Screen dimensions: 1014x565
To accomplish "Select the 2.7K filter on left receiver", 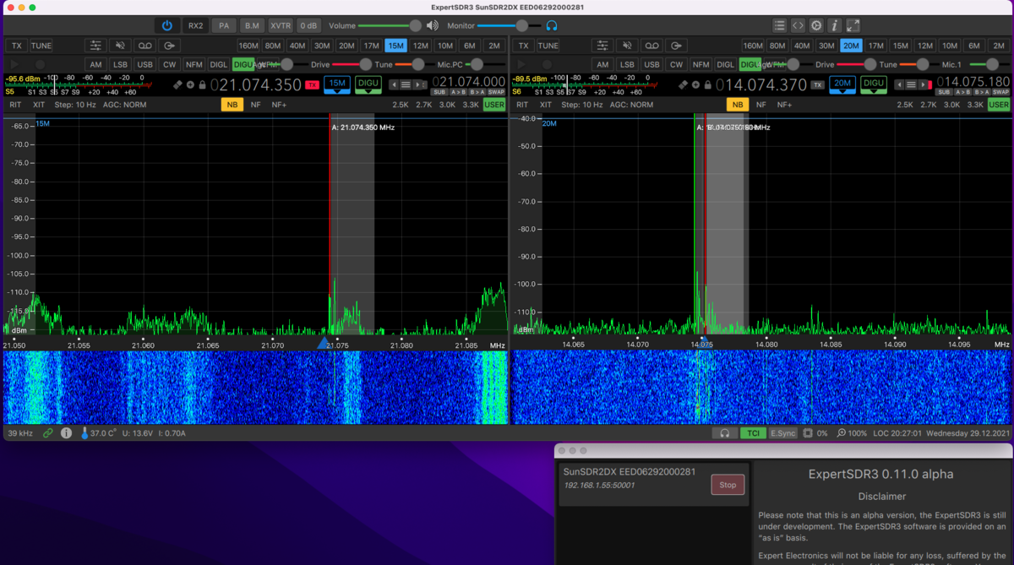I will [x=424, y=105].
